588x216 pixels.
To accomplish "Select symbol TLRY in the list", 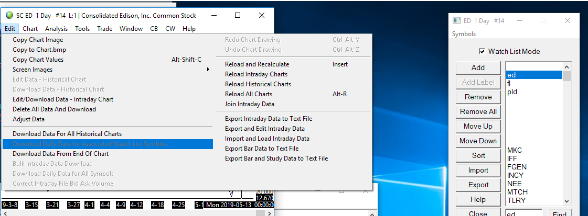I will click(x=534, y=200).
